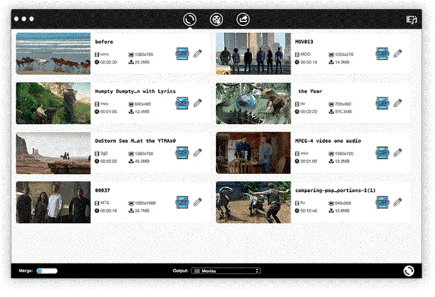435x297 pixels.
Task: Click 'MPEG-4 video one audio' title
Action: pyautogui.click(x=328, y=141)
